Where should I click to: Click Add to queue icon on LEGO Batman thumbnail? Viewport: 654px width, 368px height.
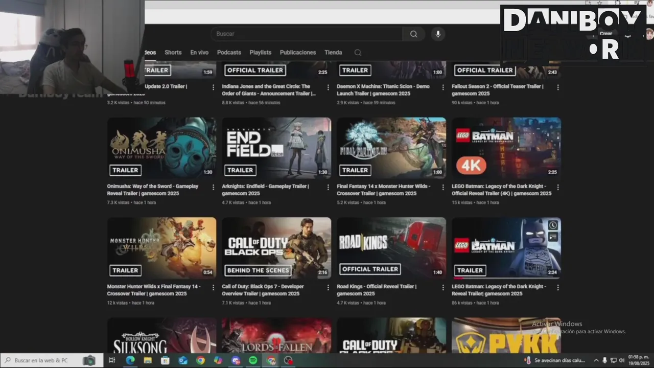click(553, 237)
